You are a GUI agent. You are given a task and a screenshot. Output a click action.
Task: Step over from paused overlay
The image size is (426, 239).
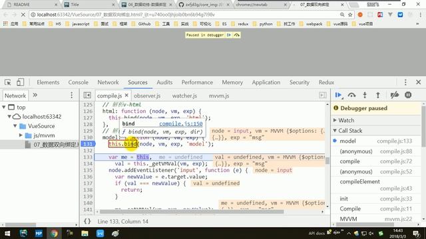(x=237, y=35)
